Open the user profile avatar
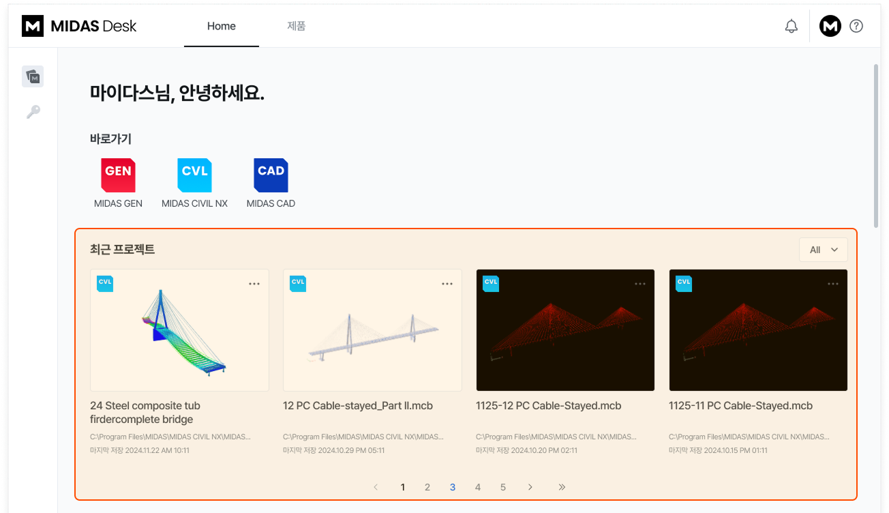This screenshot has height=513, width=889. pos(830,26)
